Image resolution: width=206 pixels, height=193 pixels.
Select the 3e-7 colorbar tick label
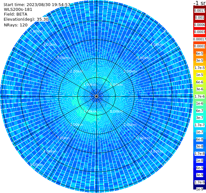pyautogui.click(x=200, y=118)
